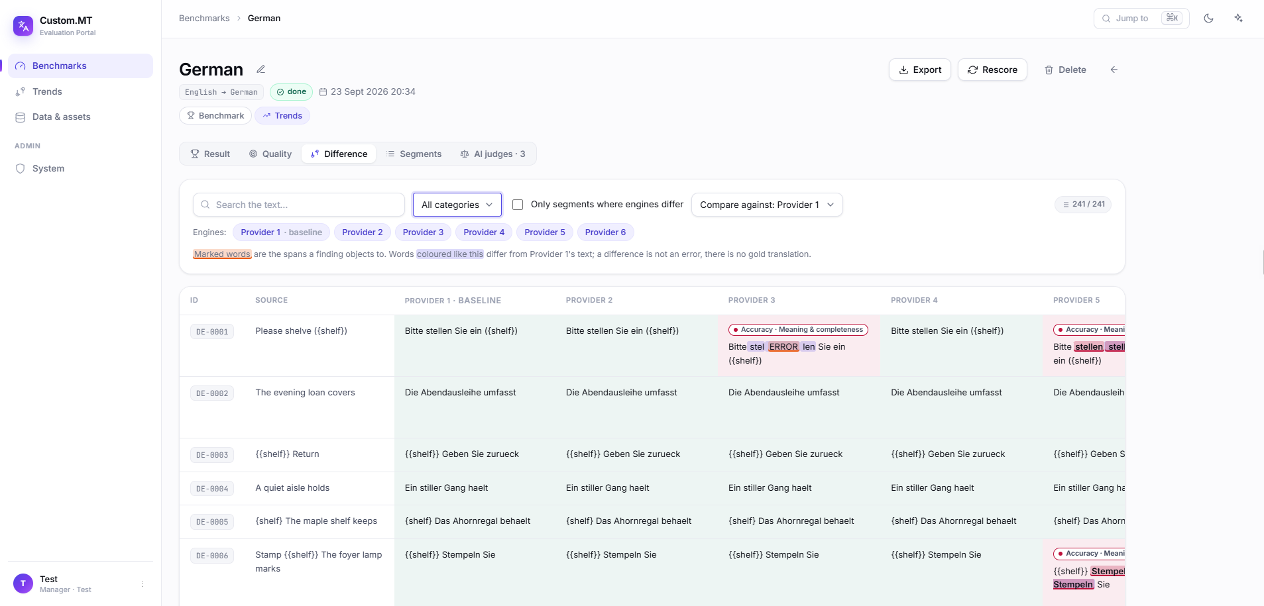The width and height of the screenshot is (1264, 606).
Task: Toggle Provider 4 engine chip
Action: [484, 232]
